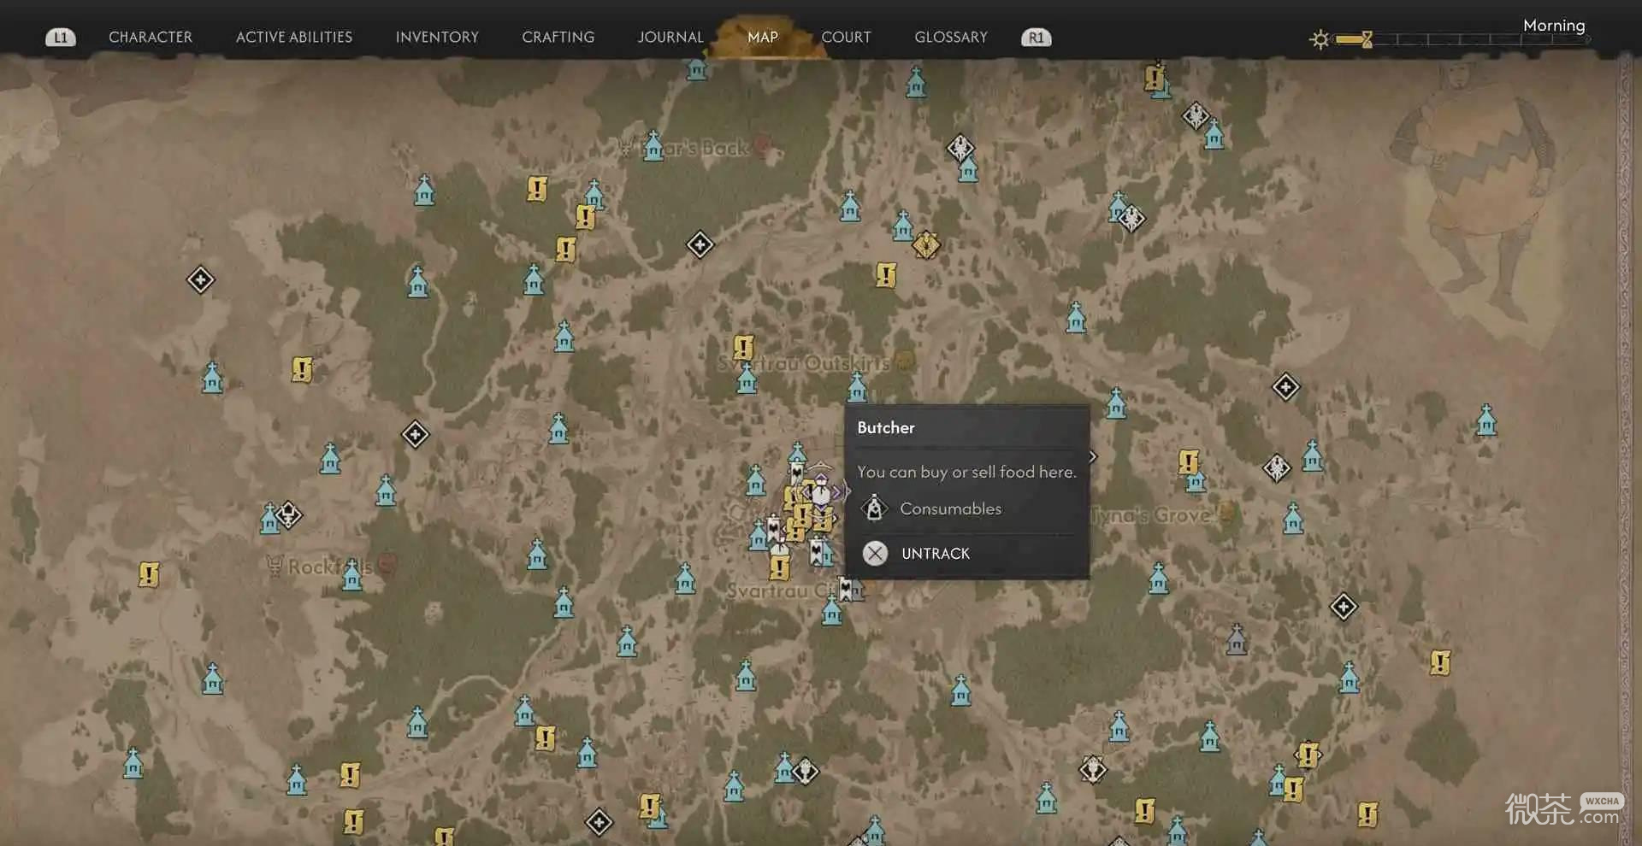
Task: Click the gold diamond-shaped point of interest marker
Action: point(925,245)
